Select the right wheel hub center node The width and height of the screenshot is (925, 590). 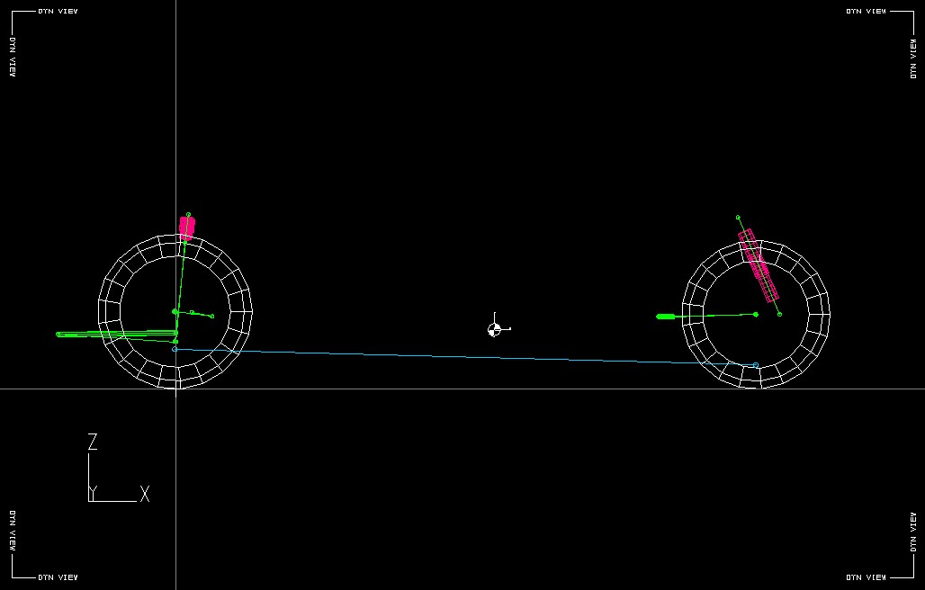(755, 314)
